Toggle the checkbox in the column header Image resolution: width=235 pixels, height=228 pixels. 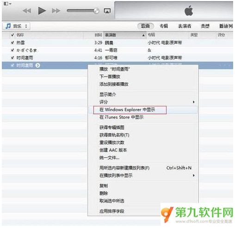click(12, 35)
